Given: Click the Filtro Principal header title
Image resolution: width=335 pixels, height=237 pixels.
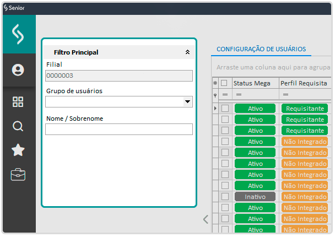Looking at the screenshot, I should [x=76, y=52].
